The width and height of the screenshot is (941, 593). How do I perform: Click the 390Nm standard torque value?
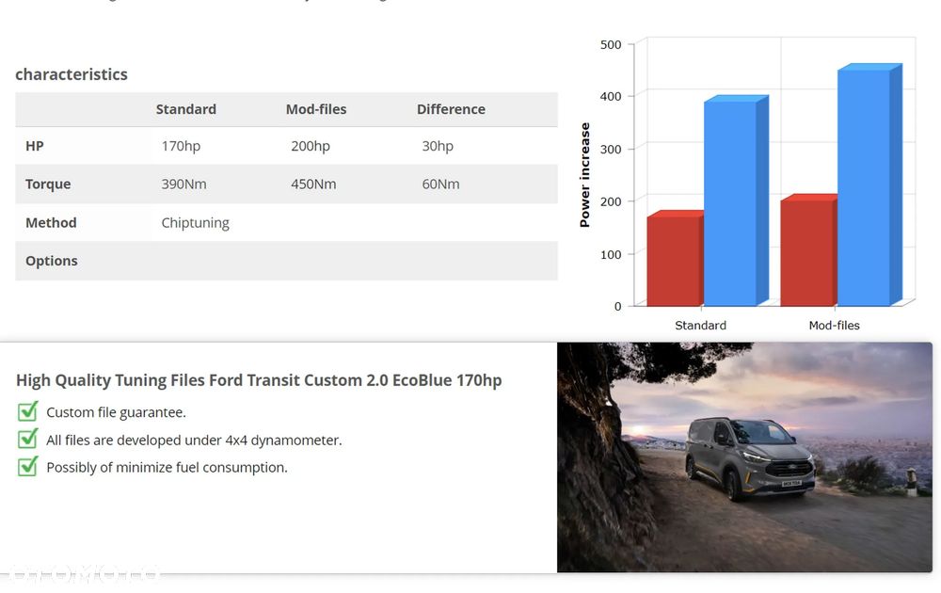(x=183, y=184)
